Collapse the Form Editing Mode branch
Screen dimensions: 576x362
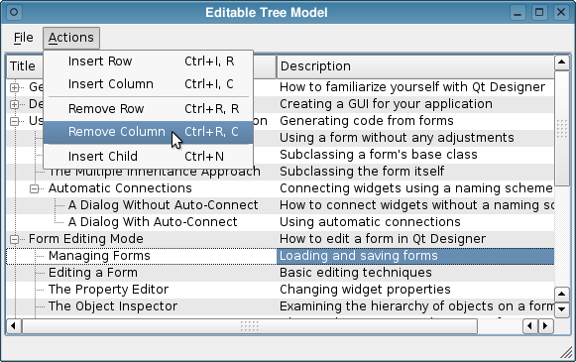14,239
